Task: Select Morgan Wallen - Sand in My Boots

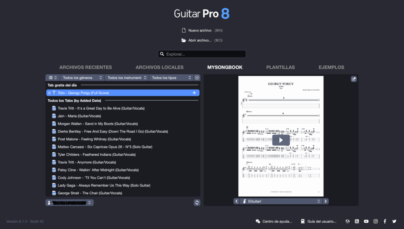Action: tap(123, 124)
